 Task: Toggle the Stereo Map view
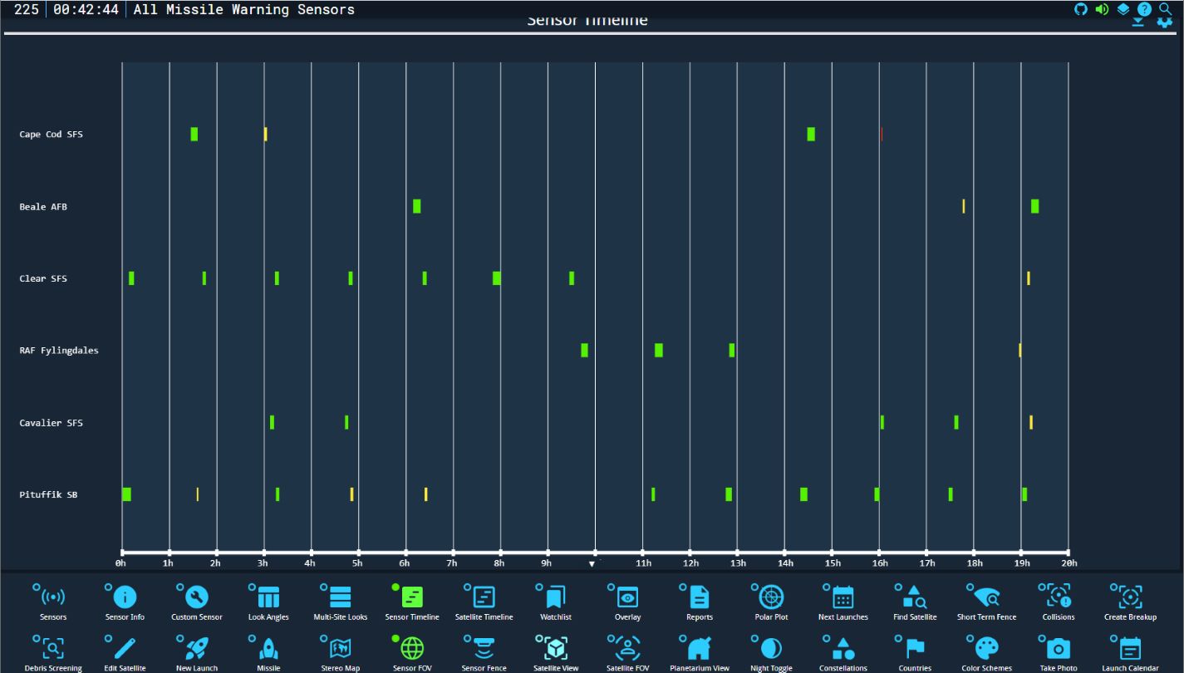click(x=341, y=648)
